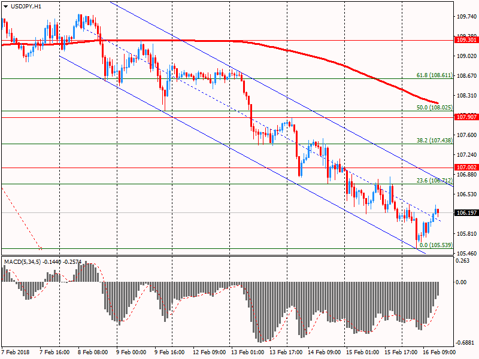Click the 107.240 price axis value
This screenshot has width=479, height=359.
tap(466, 155)
